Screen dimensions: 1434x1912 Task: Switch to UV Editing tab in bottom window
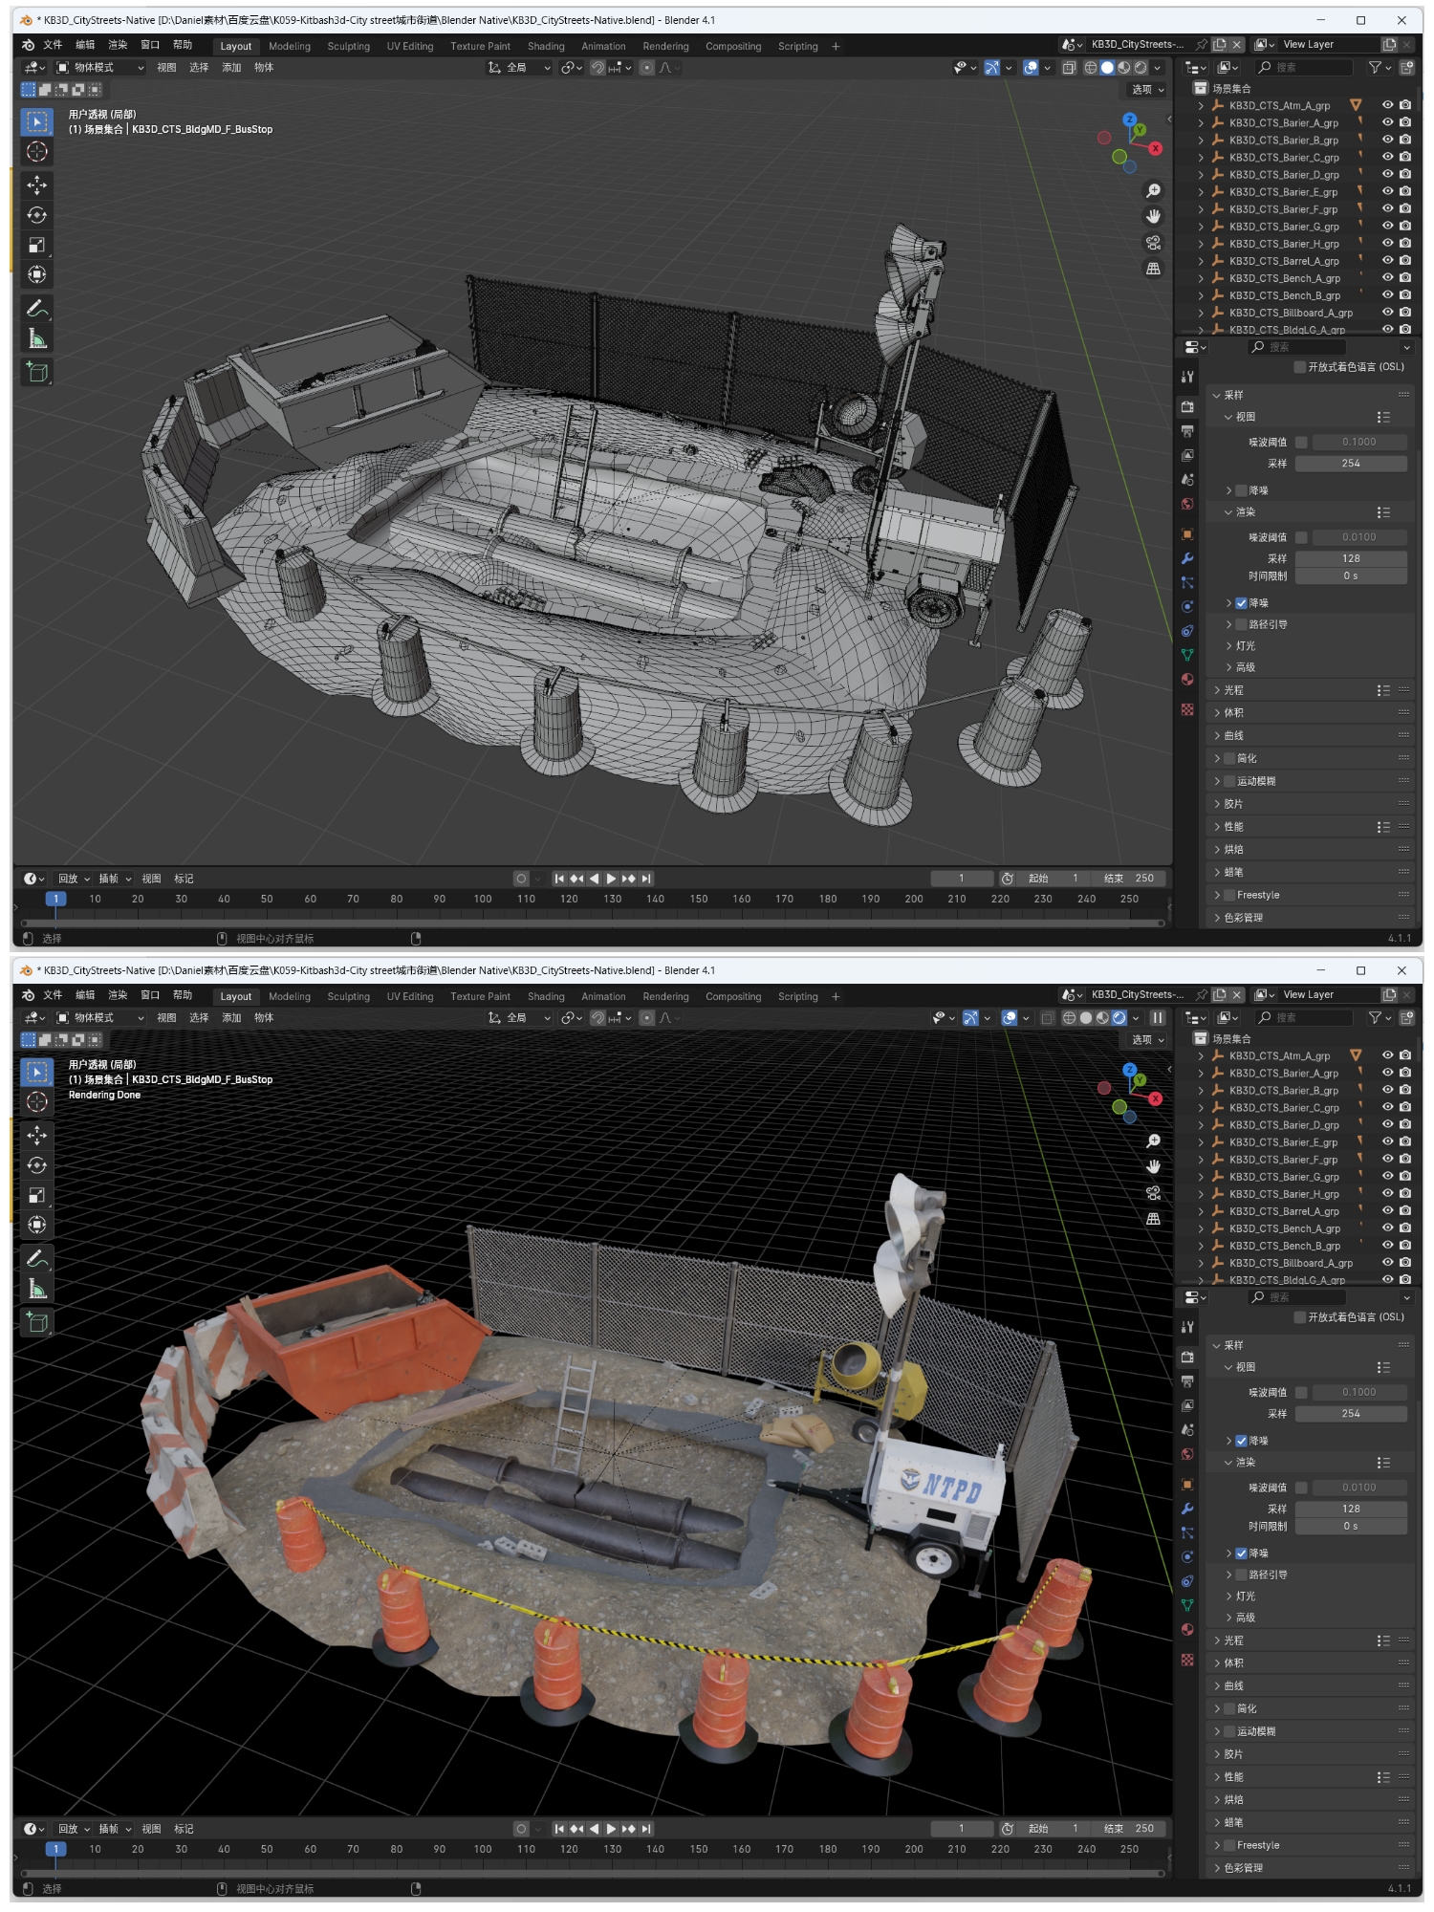pyautogui.click(x=410, y=996)
